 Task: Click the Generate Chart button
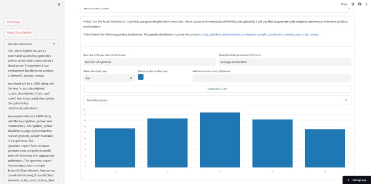click(217, 89)
